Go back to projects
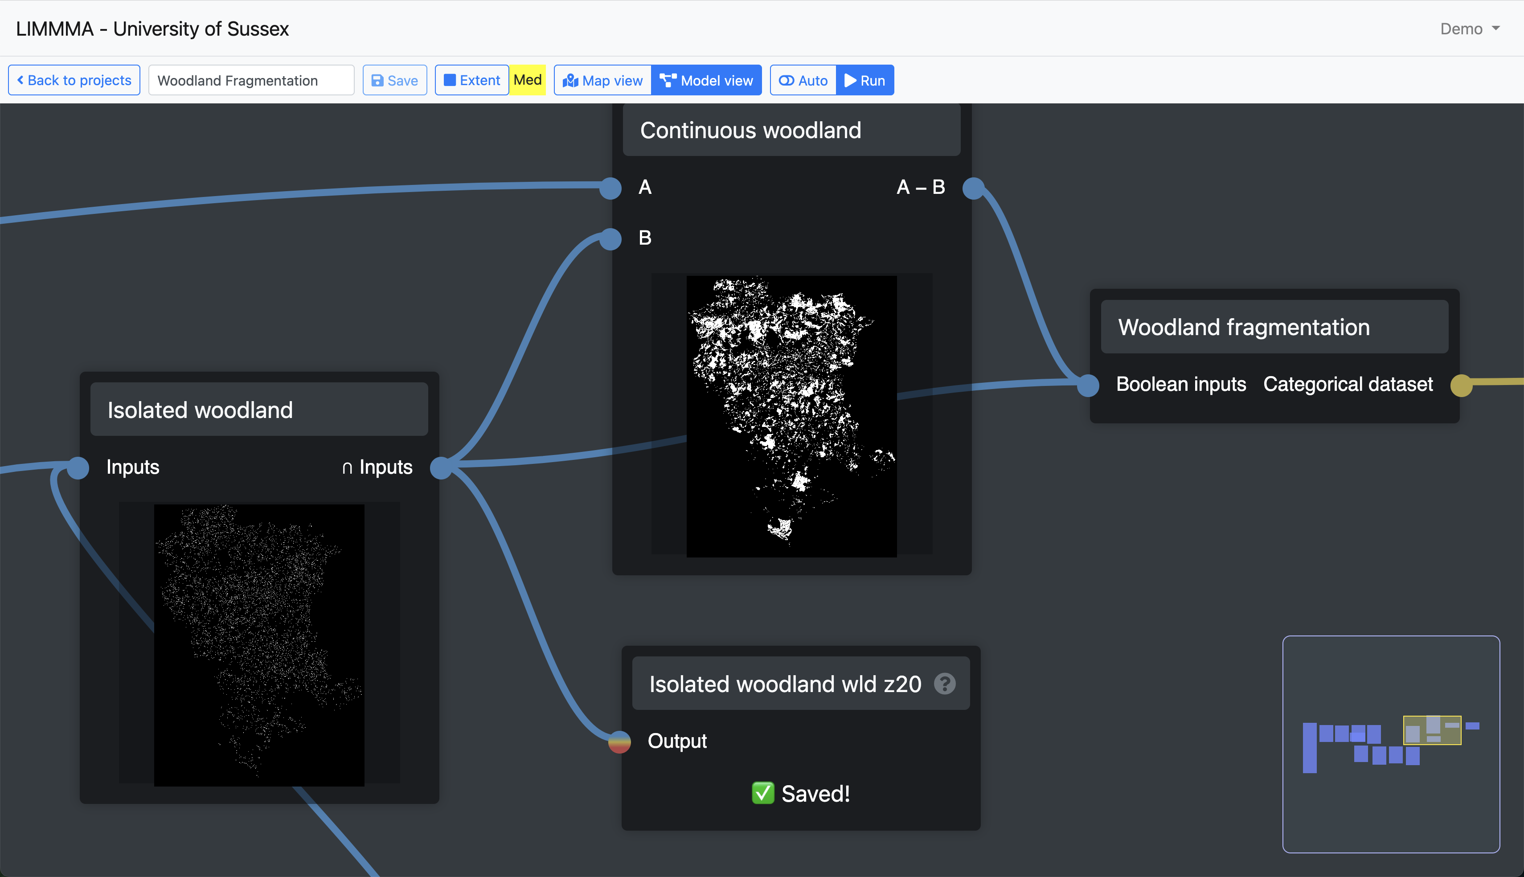1524x877 pixels. pyautogui.click(x=74, y=80)
